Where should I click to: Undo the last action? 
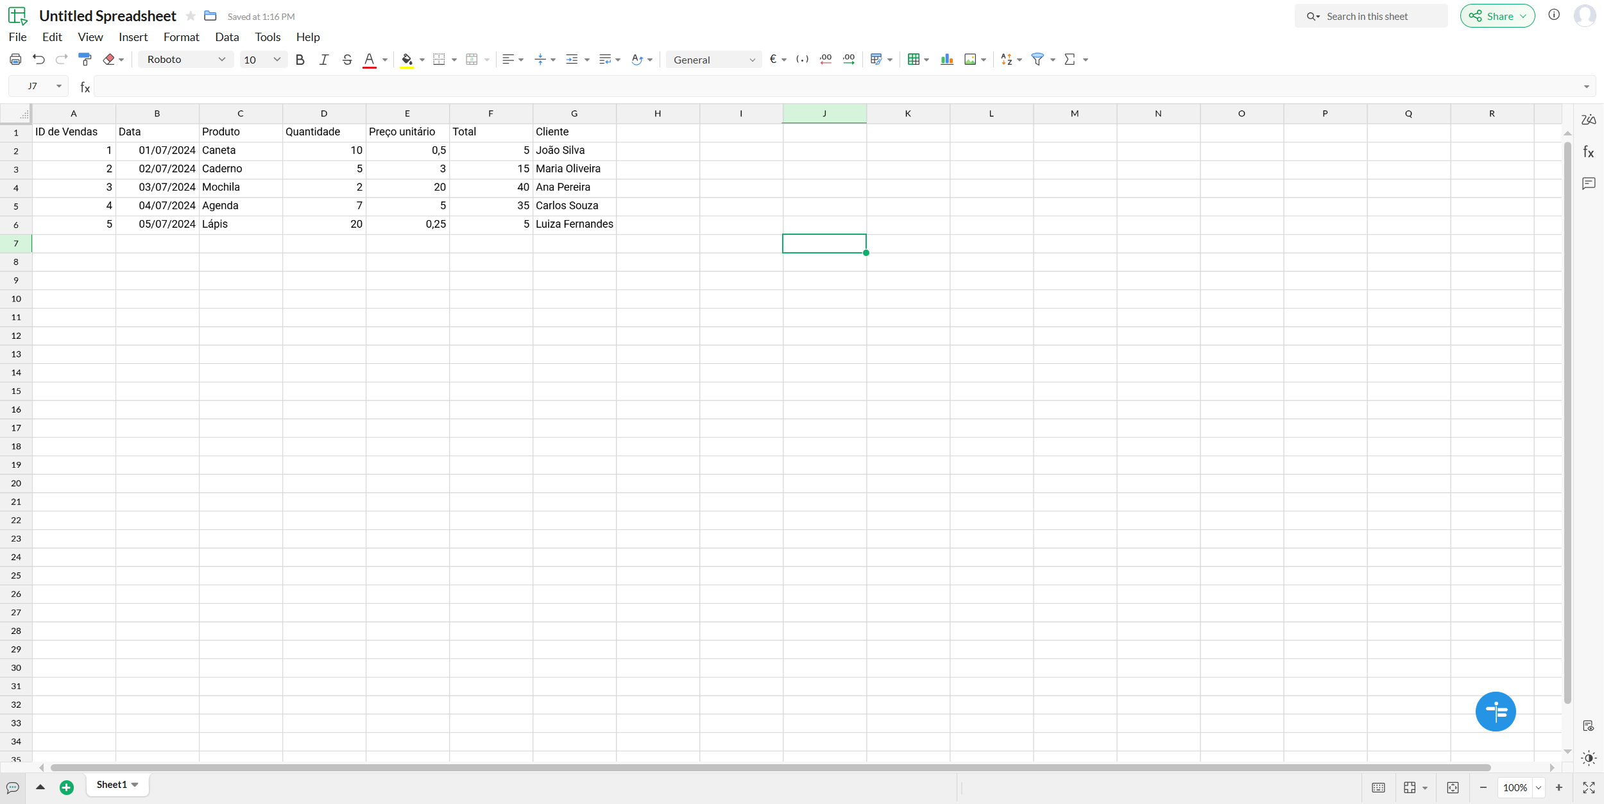(x=39, y=60)
